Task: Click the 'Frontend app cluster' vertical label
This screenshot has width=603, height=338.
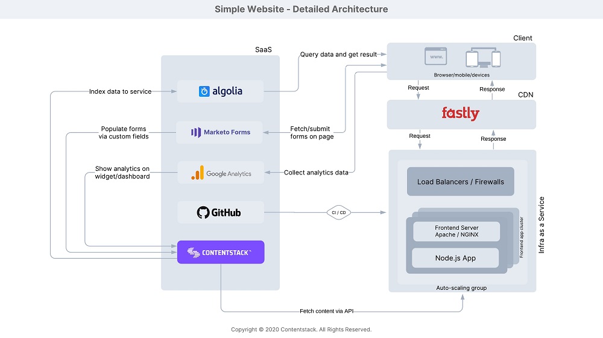Action: [x=522, y=237]
